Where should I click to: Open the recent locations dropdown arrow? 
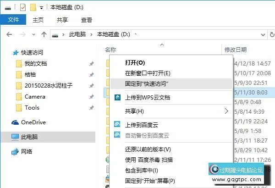(33, 34)
